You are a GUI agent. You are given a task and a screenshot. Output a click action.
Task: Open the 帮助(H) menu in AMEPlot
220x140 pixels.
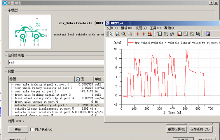170,28
